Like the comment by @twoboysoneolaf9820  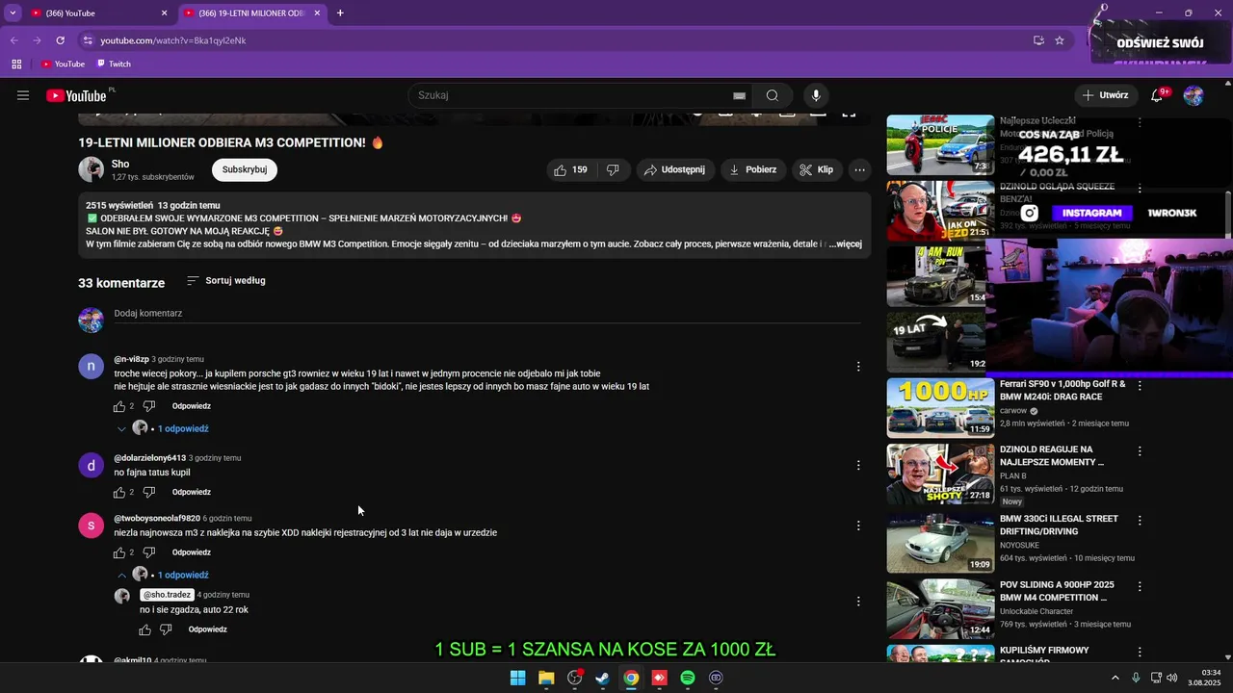pyautogui.click(x=119, y=552)
